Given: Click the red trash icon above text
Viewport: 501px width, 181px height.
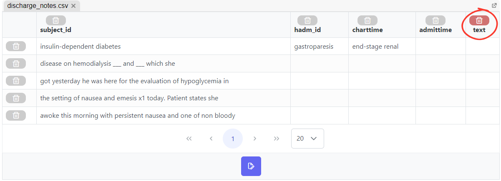Looking at the screenshot, I should pyautogui.click(x=479, y=20).
